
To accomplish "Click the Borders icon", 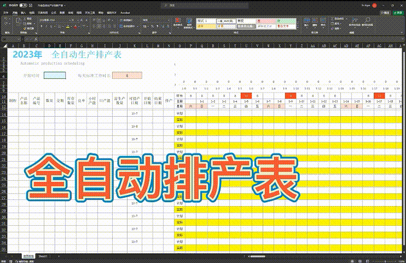I will point(59,26).
